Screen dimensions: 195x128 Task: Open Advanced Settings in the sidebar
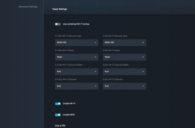pos(28,7)
